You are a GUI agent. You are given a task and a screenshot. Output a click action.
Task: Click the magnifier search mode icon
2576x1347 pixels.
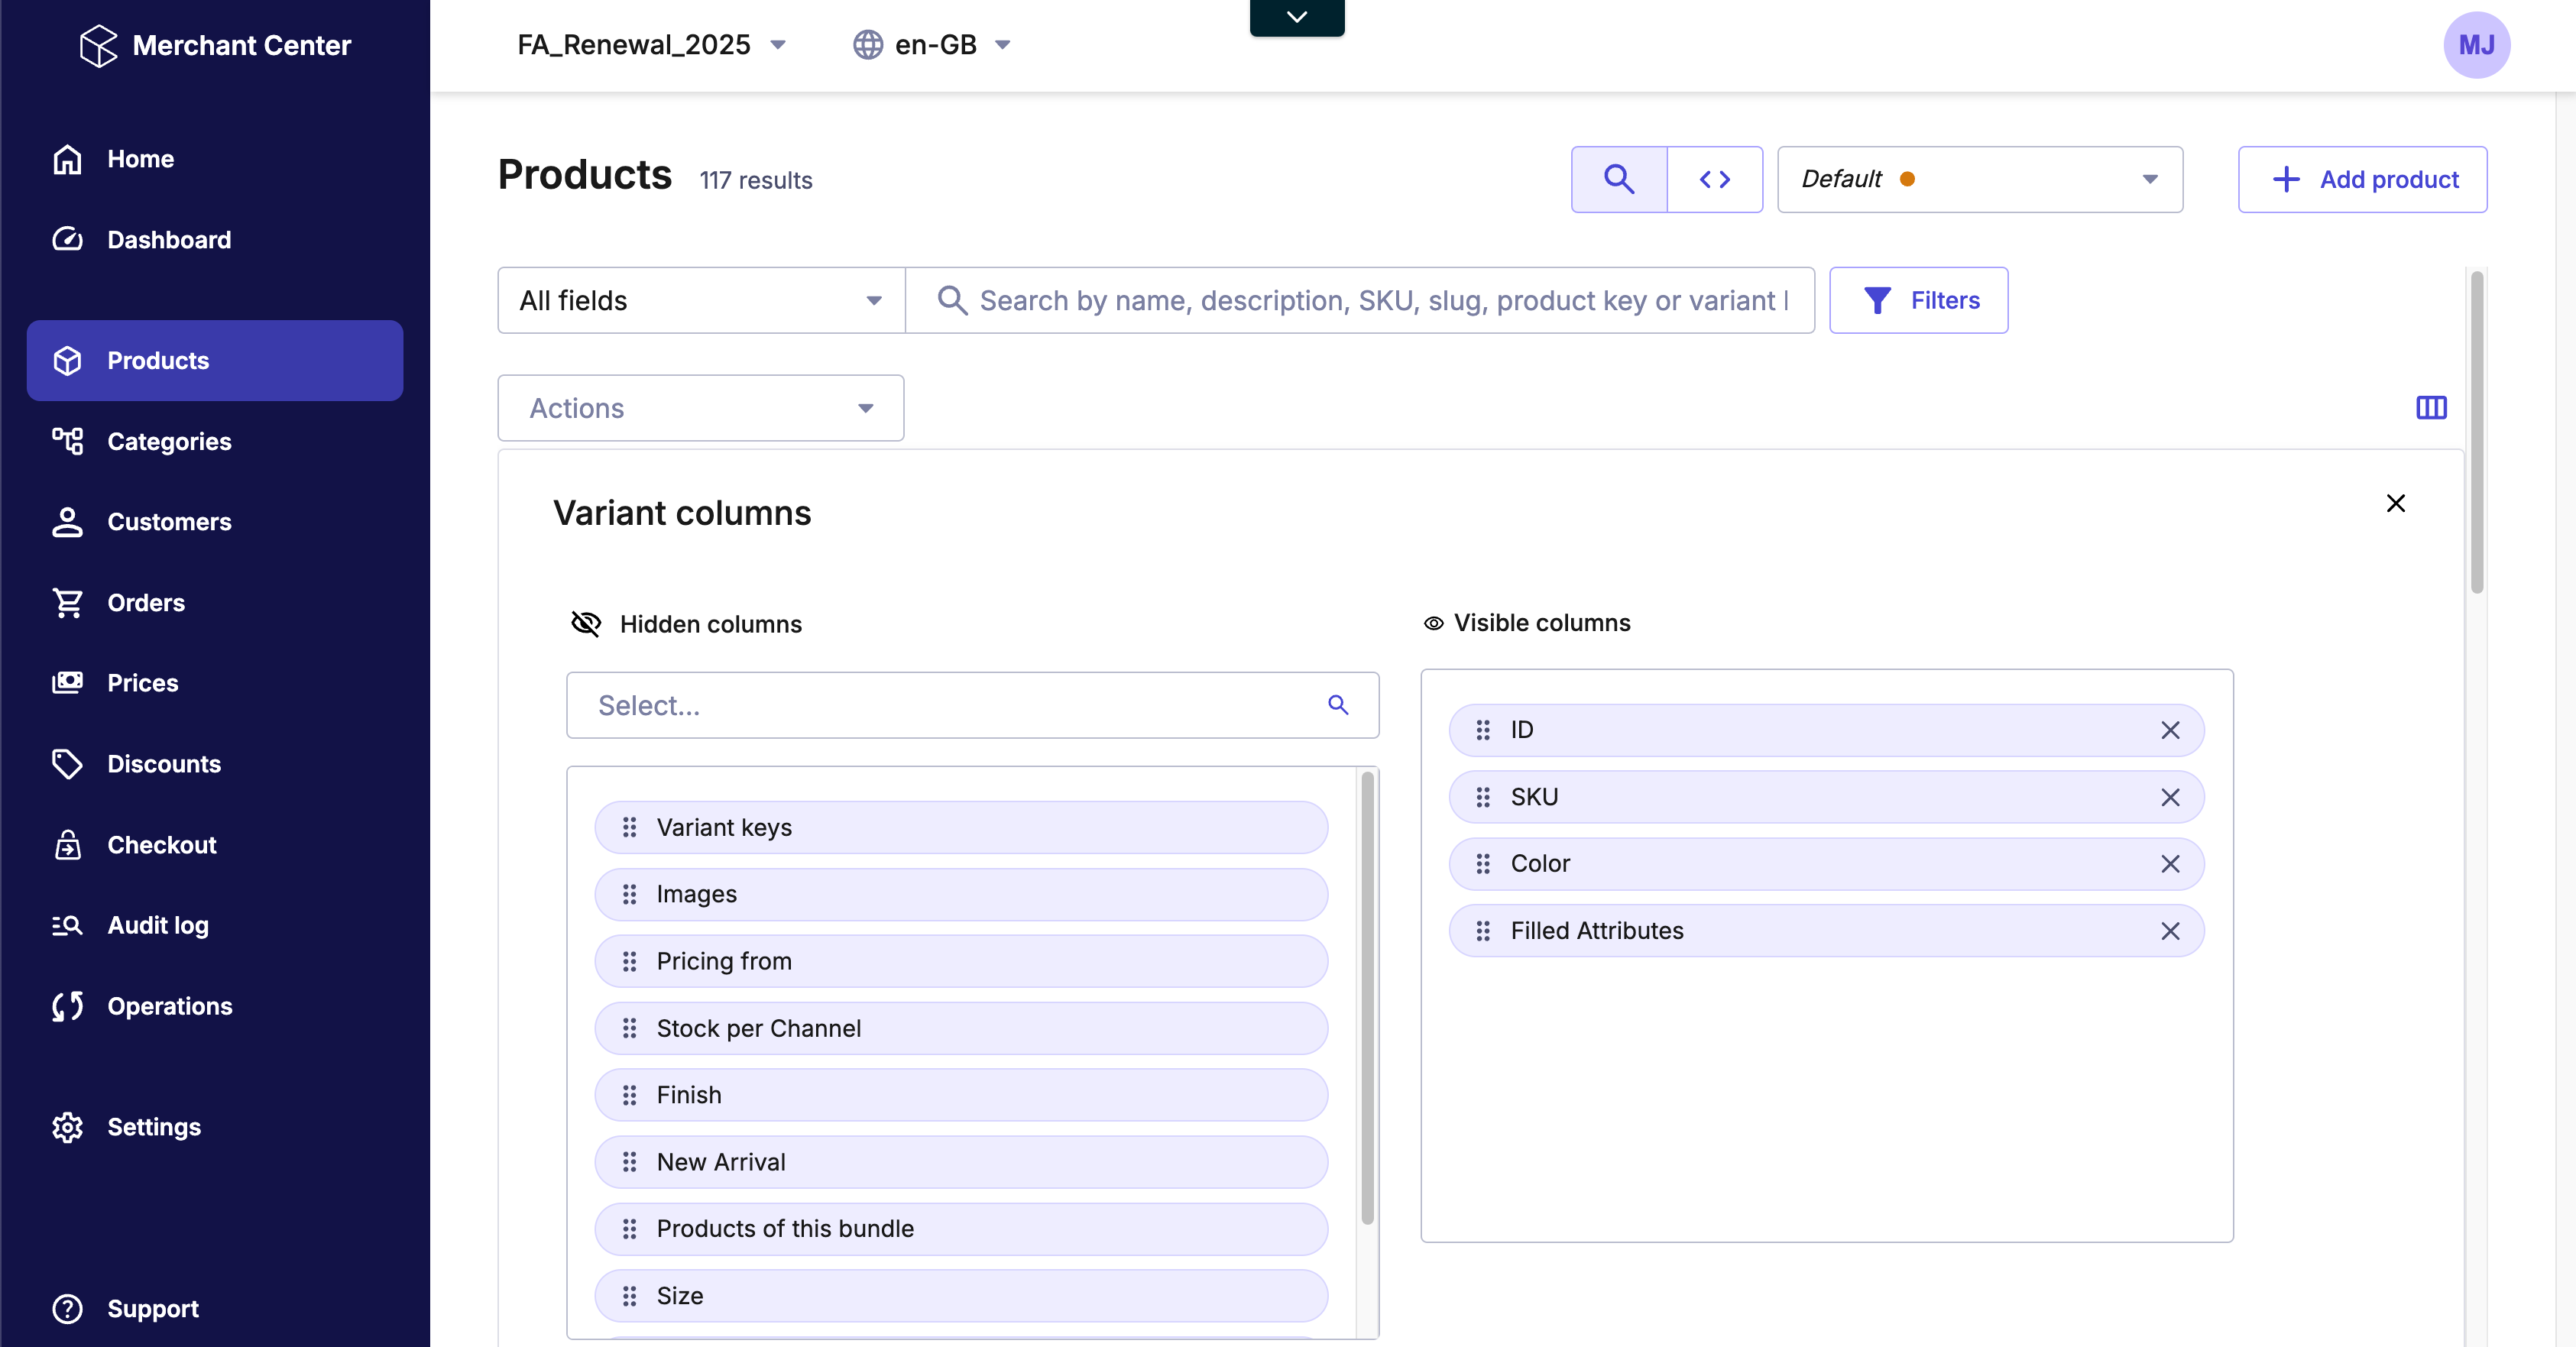[1618, 179]
